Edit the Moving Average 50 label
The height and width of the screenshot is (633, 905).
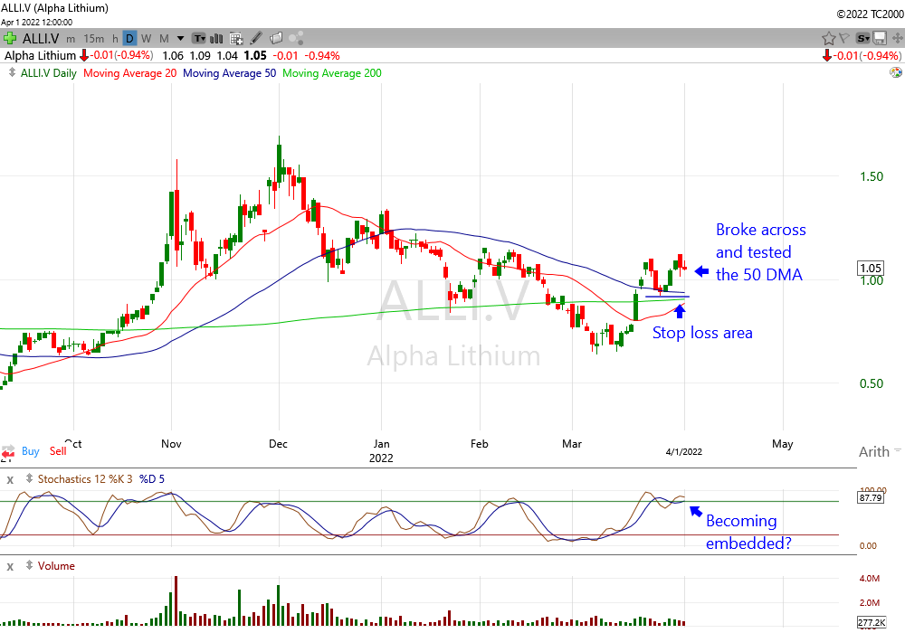(229, 73)
